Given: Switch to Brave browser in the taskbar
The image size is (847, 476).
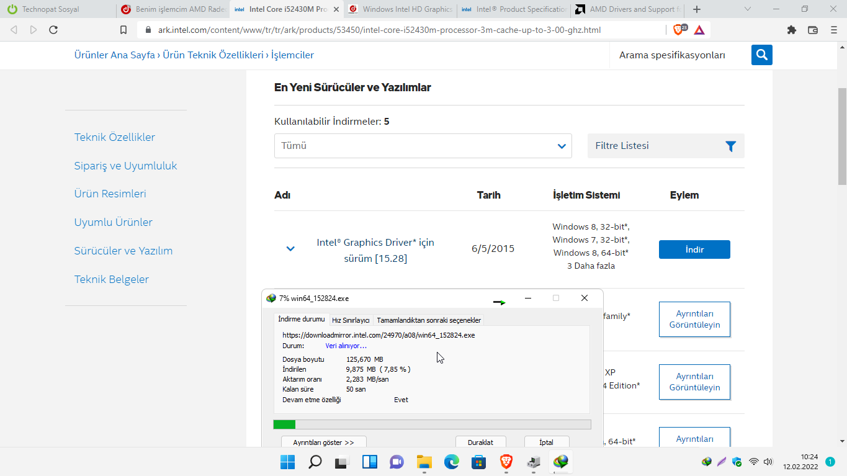Looking at the screenshot, I should [506, 462].
